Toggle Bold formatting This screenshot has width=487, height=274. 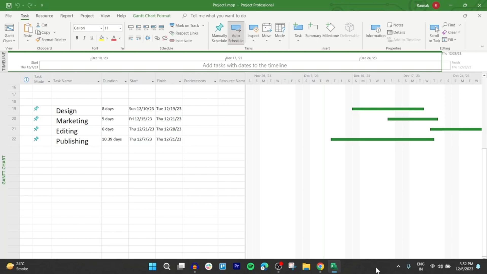click(77, 38)
